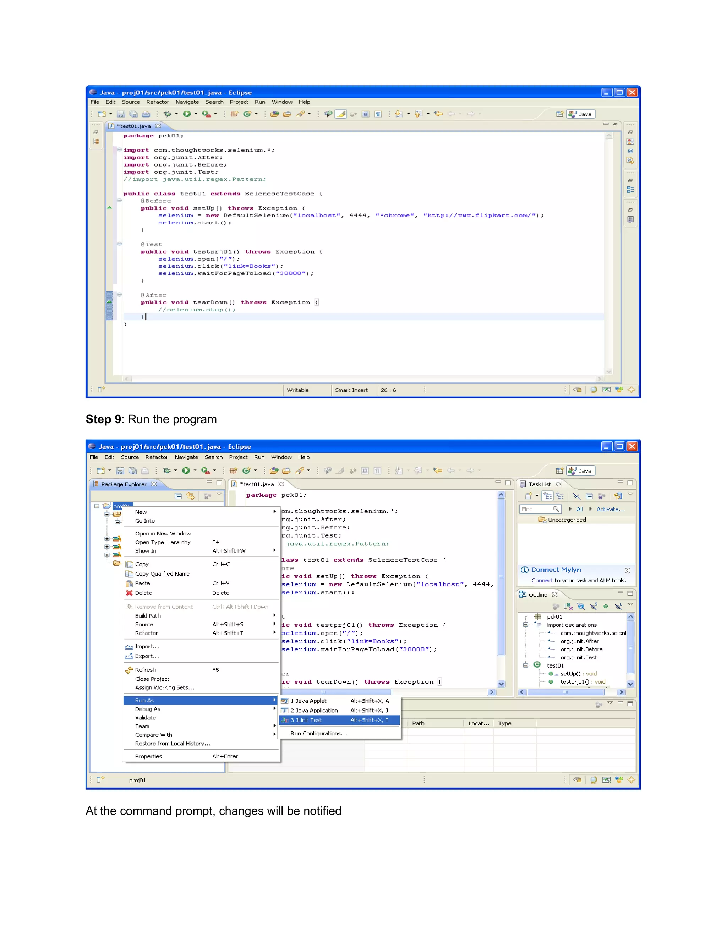This screenshot has width=727, height=941.
Task: Open Debug dropdown arrow in upper toolbar
Action: [176, 114]
